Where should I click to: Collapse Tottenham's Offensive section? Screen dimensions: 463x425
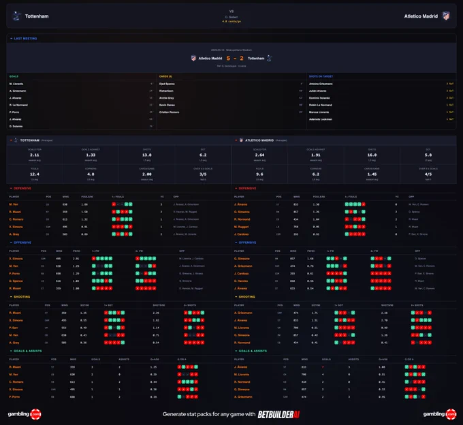(x=11, y=242)
